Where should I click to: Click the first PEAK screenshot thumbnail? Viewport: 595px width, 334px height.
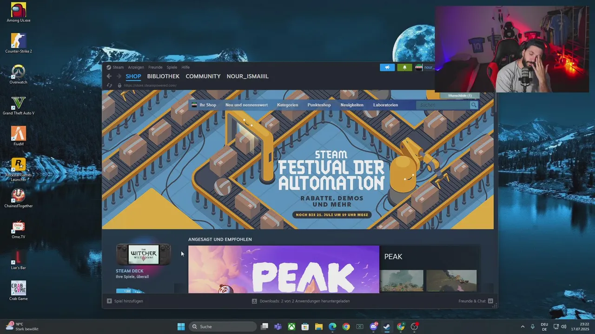coord(402,281)
